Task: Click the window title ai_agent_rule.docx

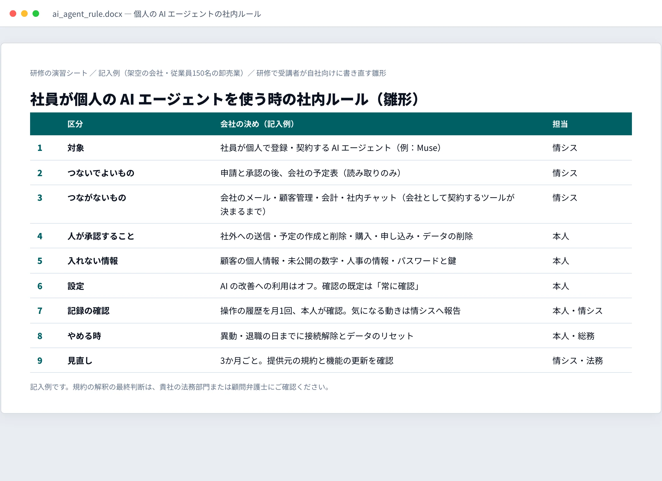Action: pos(87,14)
